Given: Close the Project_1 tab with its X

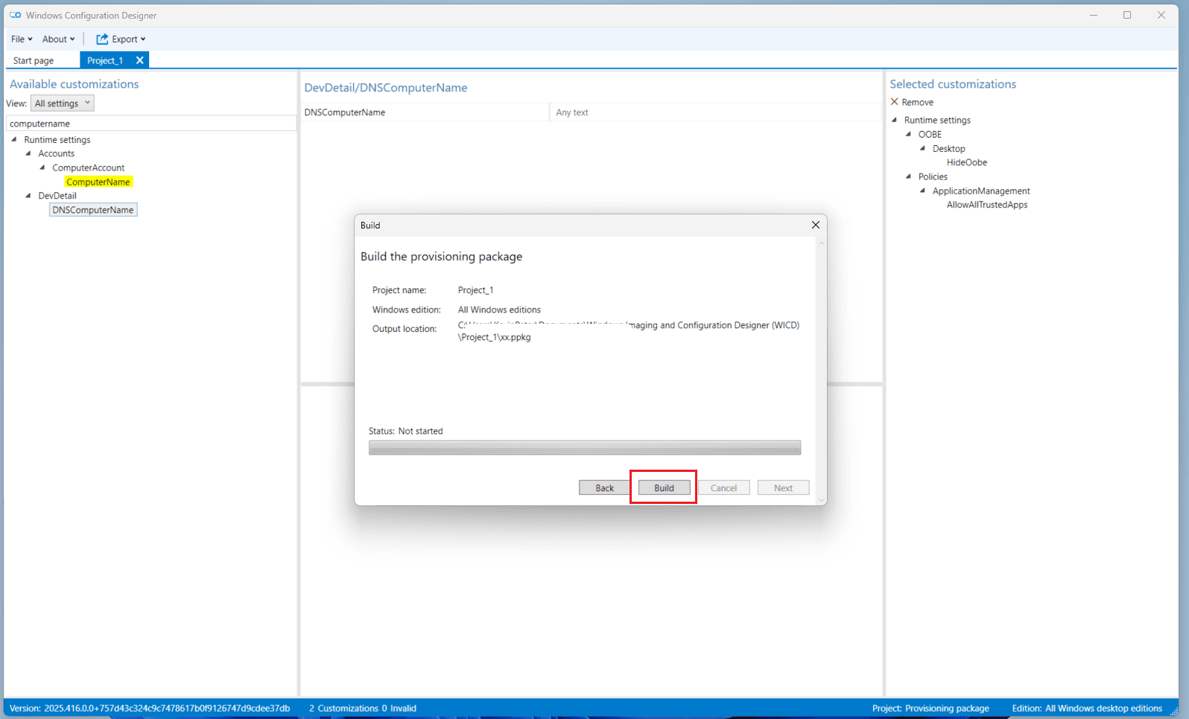Looking at the screenshot, I should coord(139,60).
